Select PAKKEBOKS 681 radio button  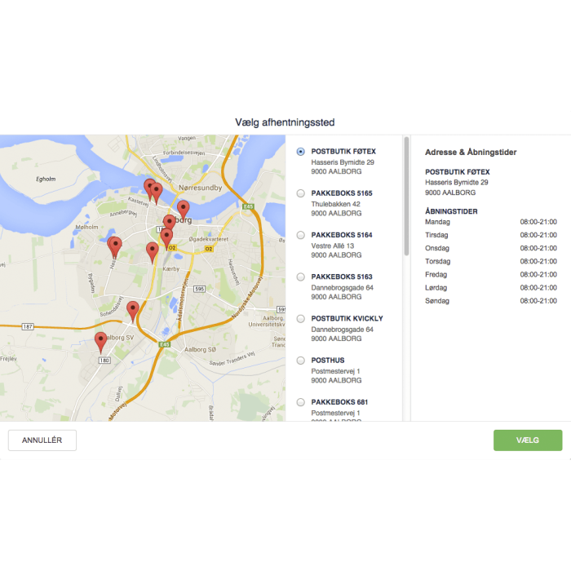[300, 402]
